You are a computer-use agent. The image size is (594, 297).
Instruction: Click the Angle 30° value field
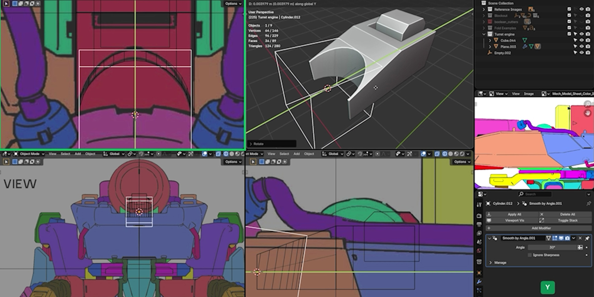tap(552, 247)
